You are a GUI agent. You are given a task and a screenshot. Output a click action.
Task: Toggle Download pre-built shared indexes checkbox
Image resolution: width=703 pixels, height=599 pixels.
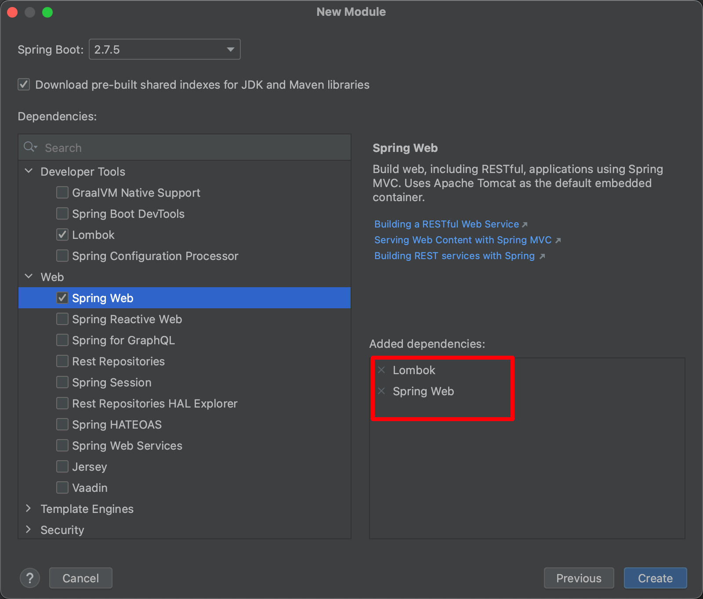pos(24,84)
